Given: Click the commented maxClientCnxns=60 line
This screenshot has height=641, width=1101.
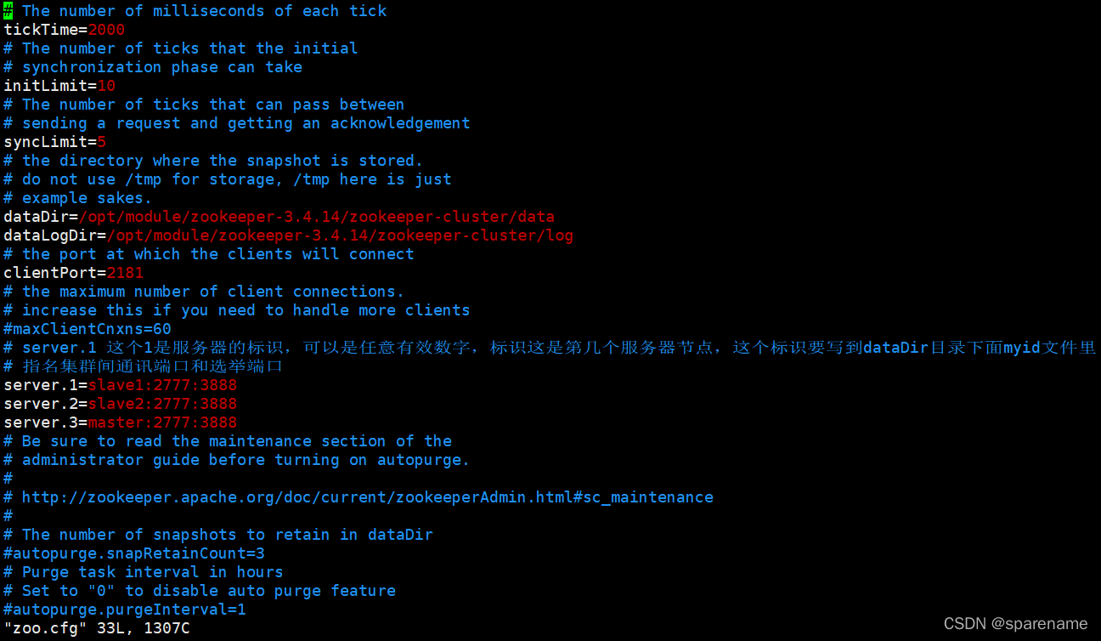Looking at the screenshot, I should [x=88, y=329].
